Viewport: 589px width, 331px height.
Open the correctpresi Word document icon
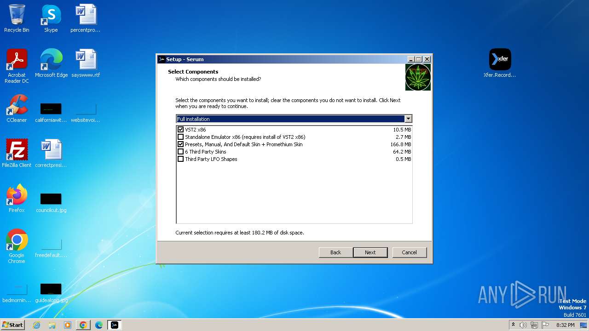click(51, 153)
